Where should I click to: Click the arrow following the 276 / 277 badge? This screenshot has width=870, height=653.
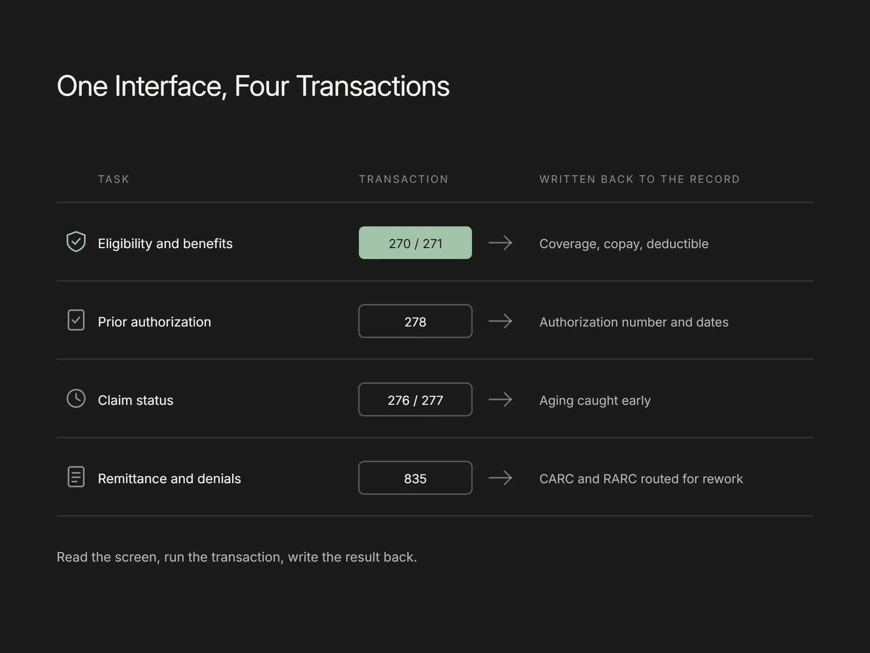coord(500,399)
